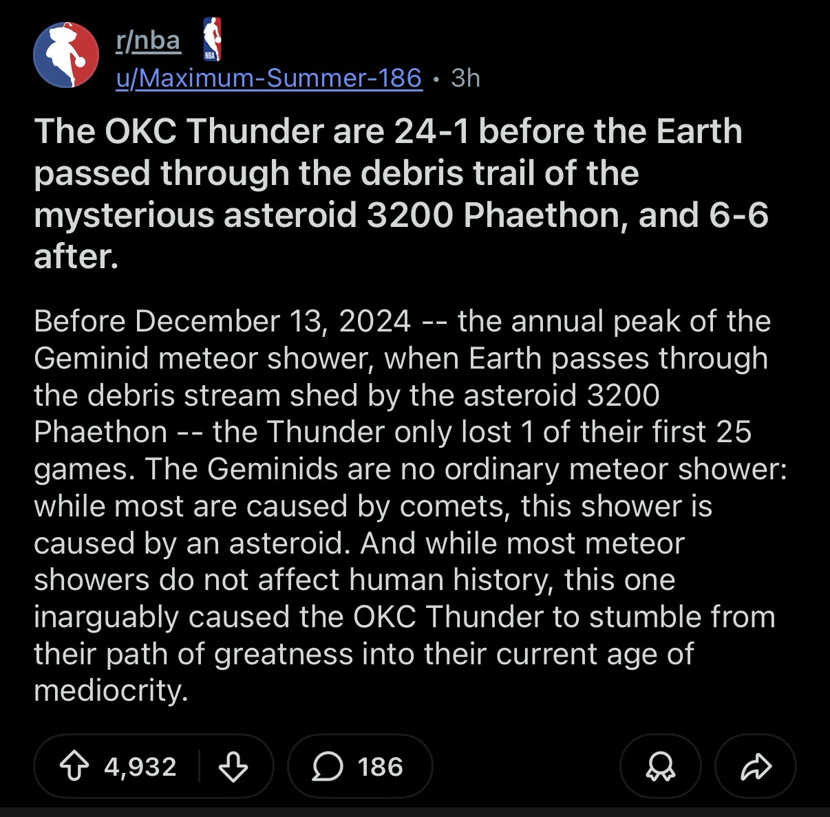830x817 pixels.
Task: Click "inarguably" in the post body
Action: pos(107,617)
